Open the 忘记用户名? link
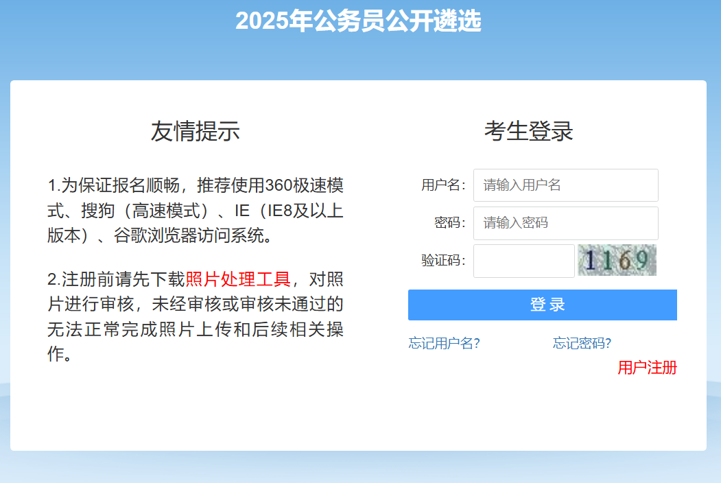Screen dimensions: 721x483 click(444, 343)
